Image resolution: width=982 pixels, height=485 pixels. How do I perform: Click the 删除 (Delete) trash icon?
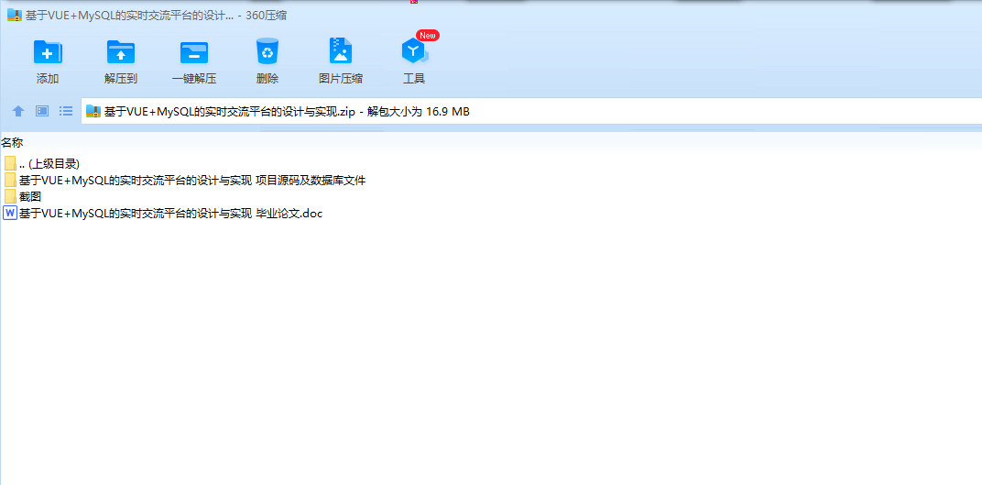click(x=267, y=50)
